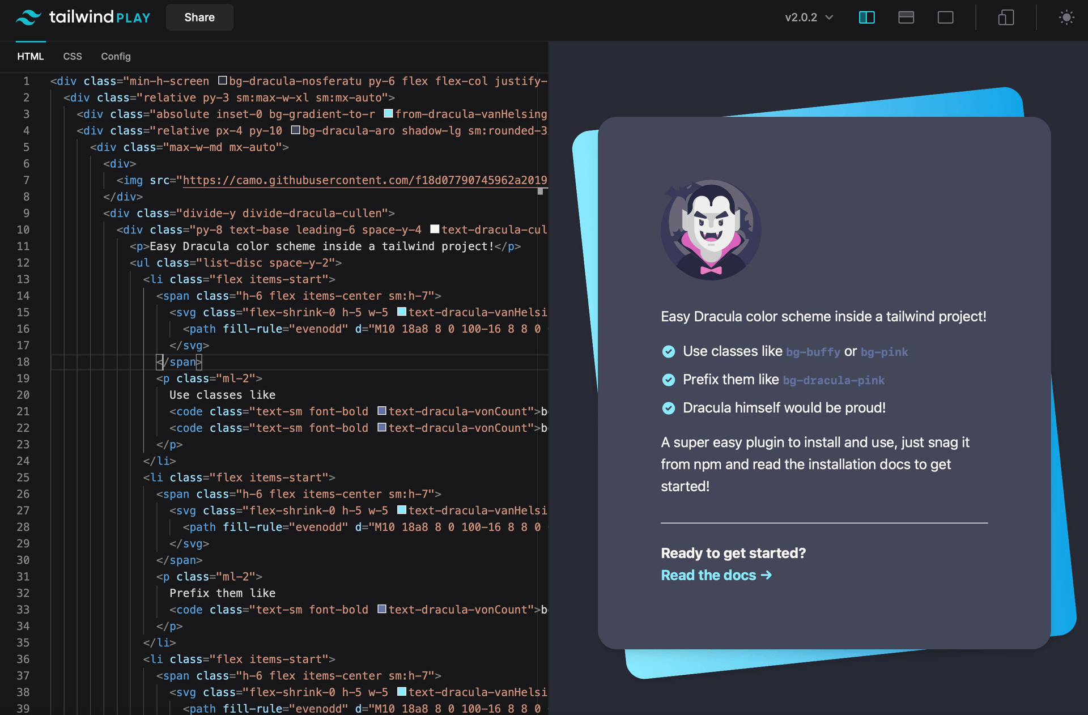Toggle the light/dark mode sun icon
1088x715 pixels.
pos(1066,16)
